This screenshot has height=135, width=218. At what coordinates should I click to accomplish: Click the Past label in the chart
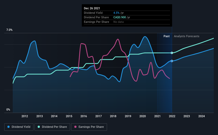pyautogui.click(x=166, y=36)
